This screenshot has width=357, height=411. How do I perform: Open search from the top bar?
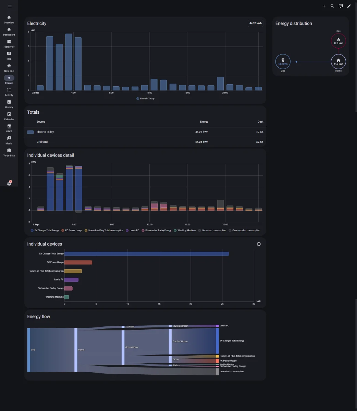(332, 6)
